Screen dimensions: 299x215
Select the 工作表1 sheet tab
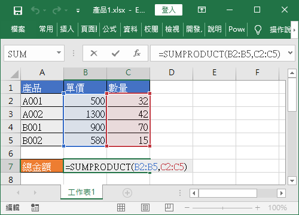[82, 192]
